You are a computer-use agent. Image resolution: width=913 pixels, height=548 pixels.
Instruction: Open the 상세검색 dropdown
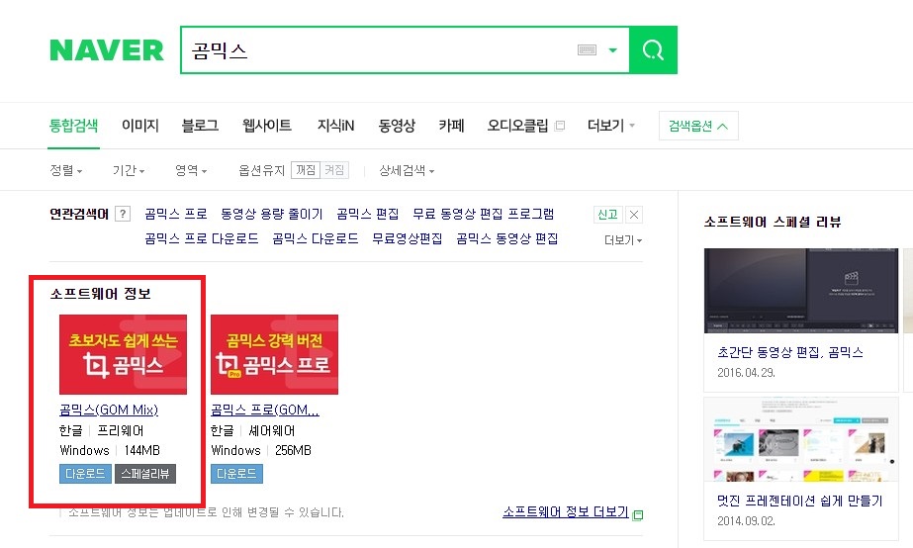coord(407,170)
